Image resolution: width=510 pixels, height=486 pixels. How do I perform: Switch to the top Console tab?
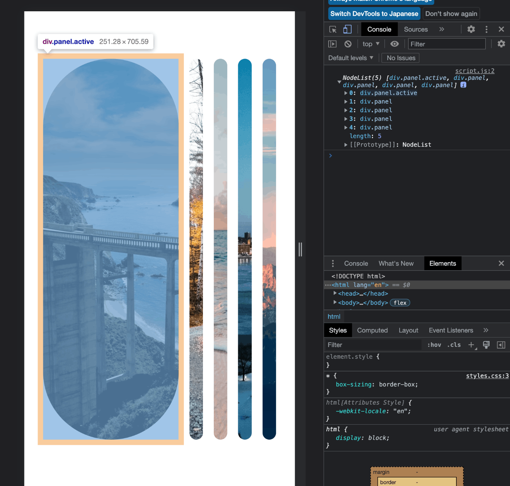[379, 30]
